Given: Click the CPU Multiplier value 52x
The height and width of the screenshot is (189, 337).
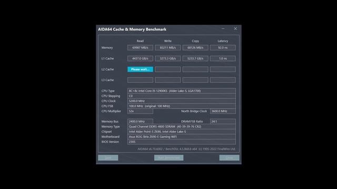Looking at the screenshot, I should coord(140,111).
